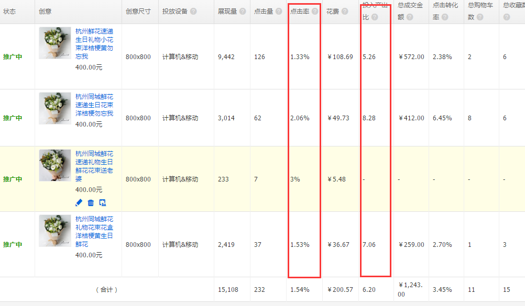Screen dimensions: 525x306
Task: Click the 2.06% click rate cell
Action: 300,118
